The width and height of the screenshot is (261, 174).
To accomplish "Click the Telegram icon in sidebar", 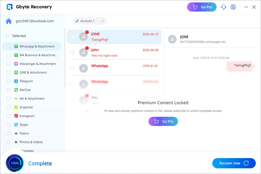I will click(16, 81).
